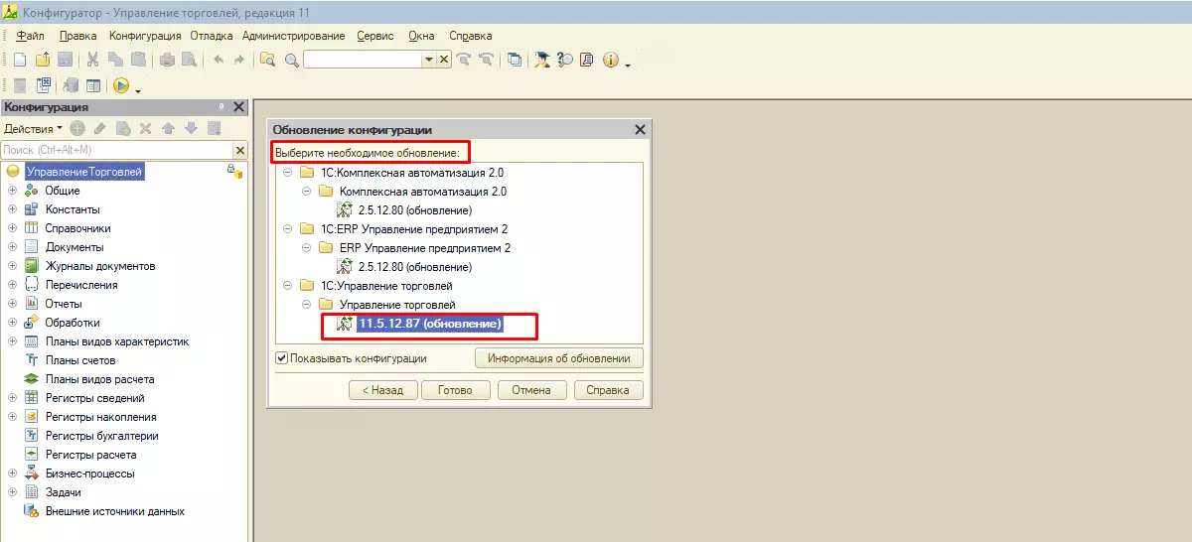Select the 11.5.12.87 (обновление) item
This screenshot has height=542, width=1192.
point(430,324)
